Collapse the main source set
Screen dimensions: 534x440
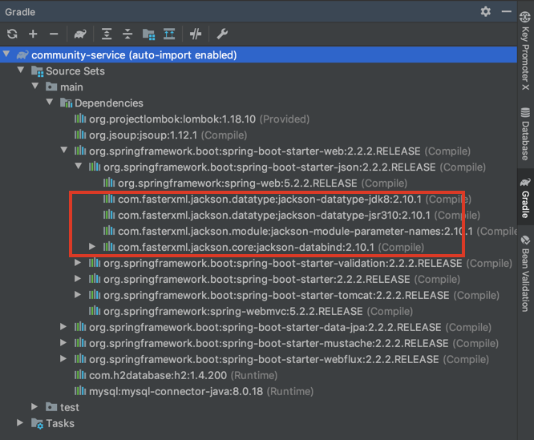(35, 86)
